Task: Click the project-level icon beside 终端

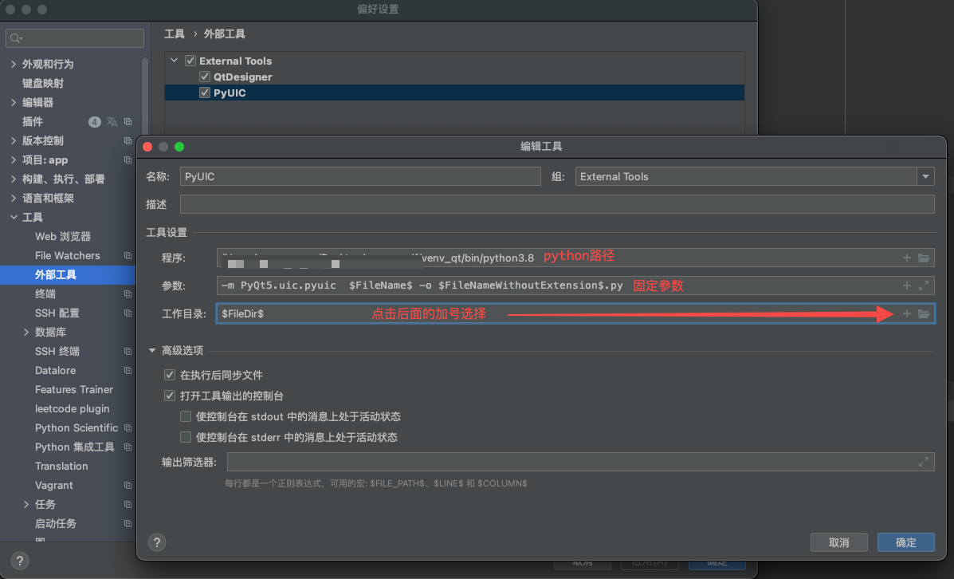Action: pyautogui.click(x=128, y=294)
